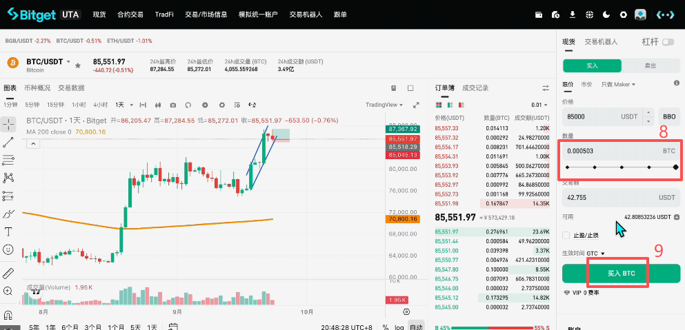Select the trend line drawing tool
This screenshot has width=685, height=330.
point(8,142)
